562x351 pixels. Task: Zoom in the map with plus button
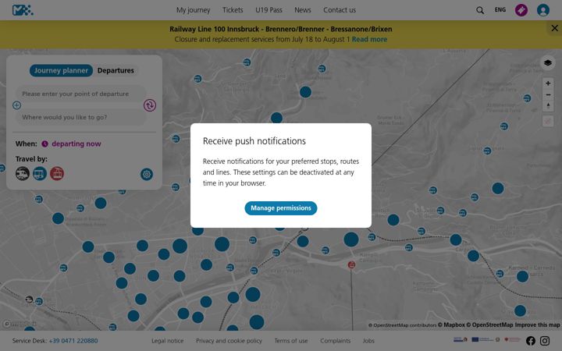[548, 83]
